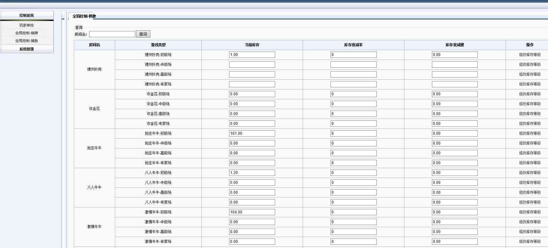Click 修改库存等级 for 抢庄牛牛-初级场
Screen dimensions: 548x248
(529, 134)
